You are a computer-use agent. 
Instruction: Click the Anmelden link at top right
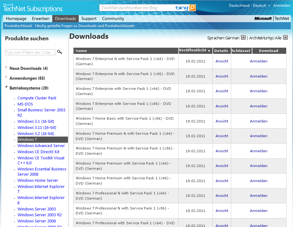tap(282, 6)
